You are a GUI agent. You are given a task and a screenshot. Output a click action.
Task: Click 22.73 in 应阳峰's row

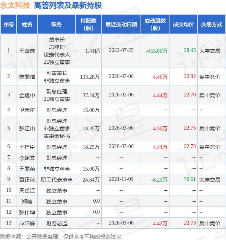click(x=190, y=223)
